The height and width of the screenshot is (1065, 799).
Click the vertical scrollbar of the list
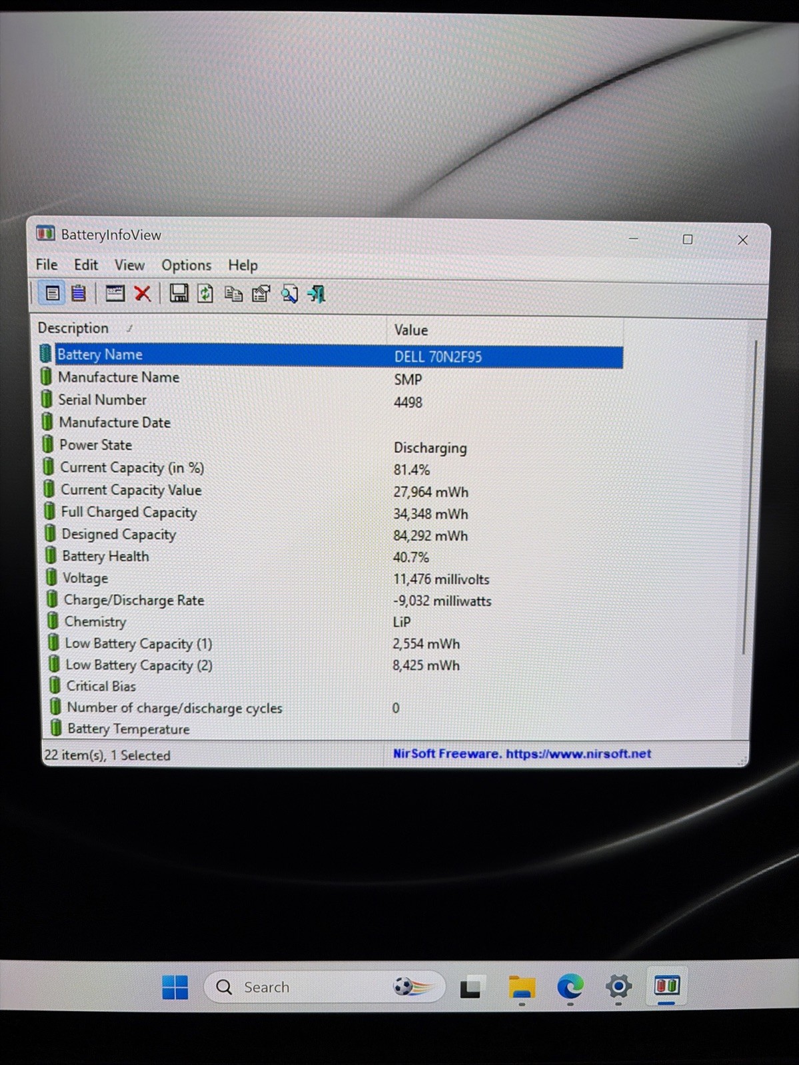click(750, 496)
